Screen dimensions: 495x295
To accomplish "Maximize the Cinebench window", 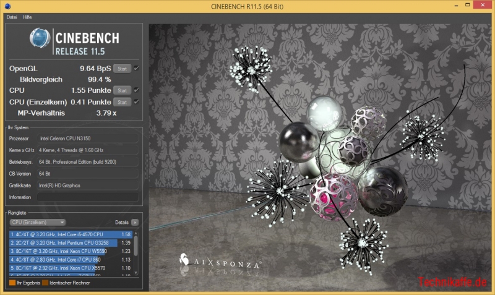I will (x=468, y=5).
